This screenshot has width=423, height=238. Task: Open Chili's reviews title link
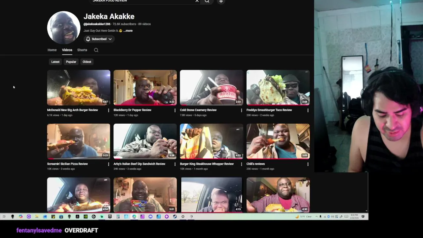pos(256,164)
